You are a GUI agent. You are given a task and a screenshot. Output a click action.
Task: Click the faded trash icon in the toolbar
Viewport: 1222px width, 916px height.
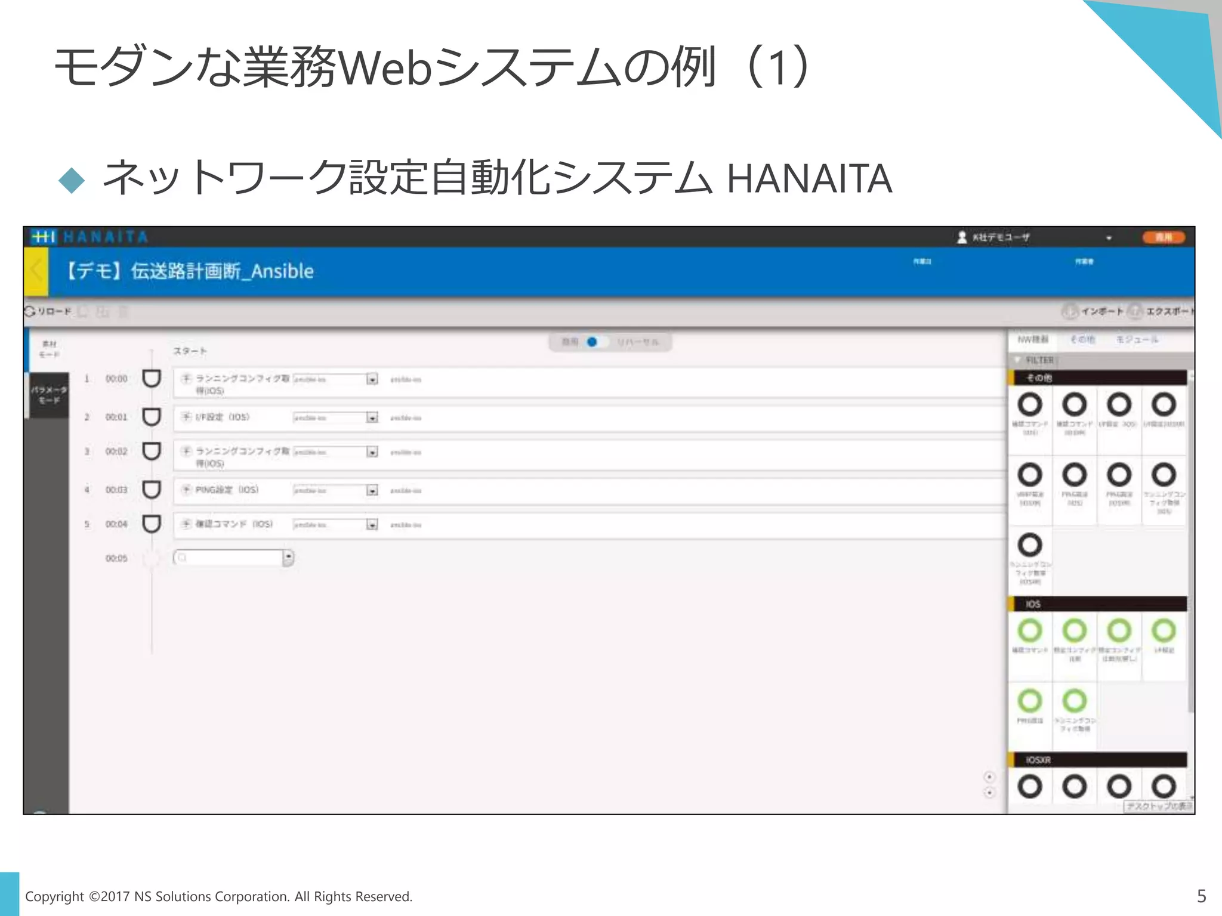[x=124, y=311]
